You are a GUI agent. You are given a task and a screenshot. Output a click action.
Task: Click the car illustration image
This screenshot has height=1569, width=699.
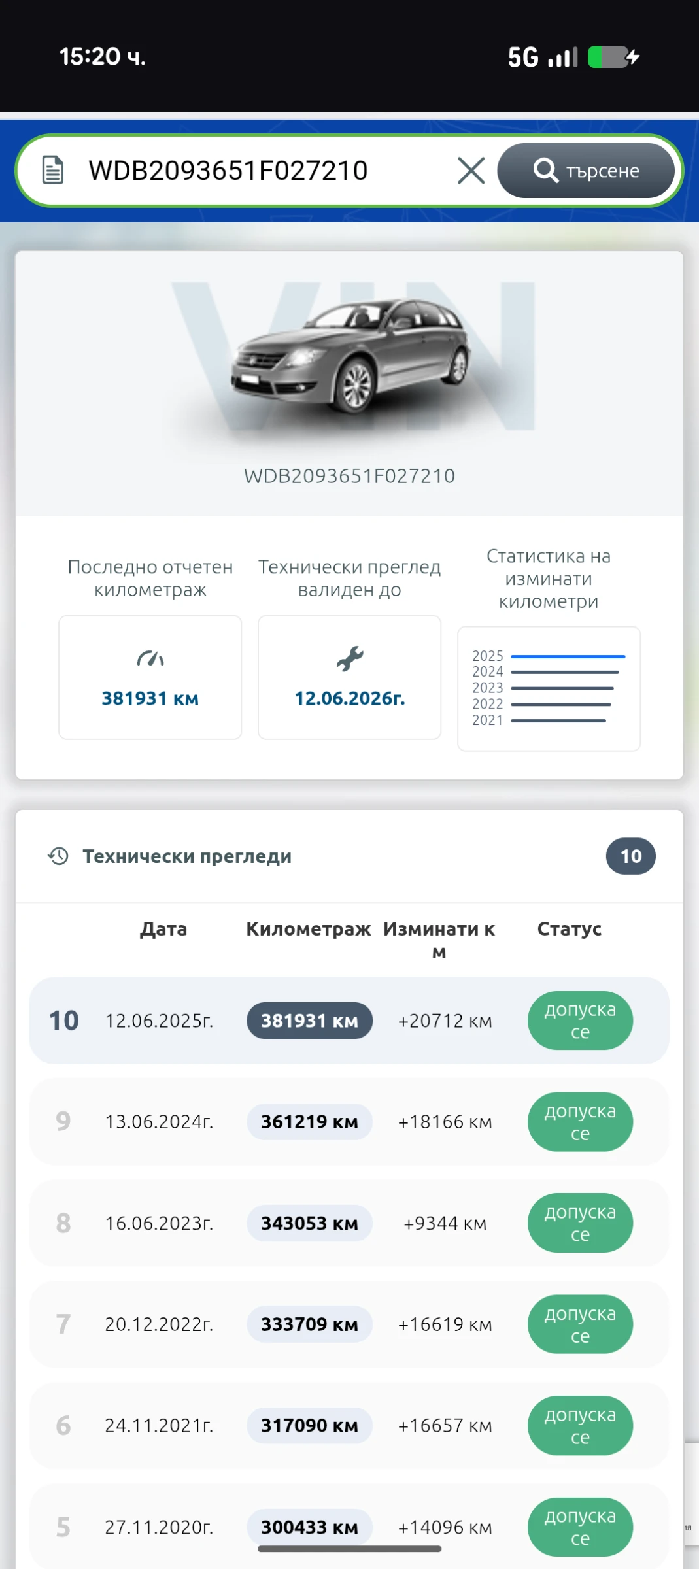[350, 356]
